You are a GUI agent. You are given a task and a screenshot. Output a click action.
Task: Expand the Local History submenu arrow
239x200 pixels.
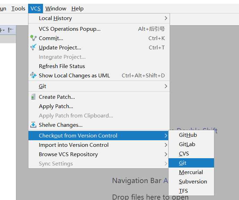166,18
